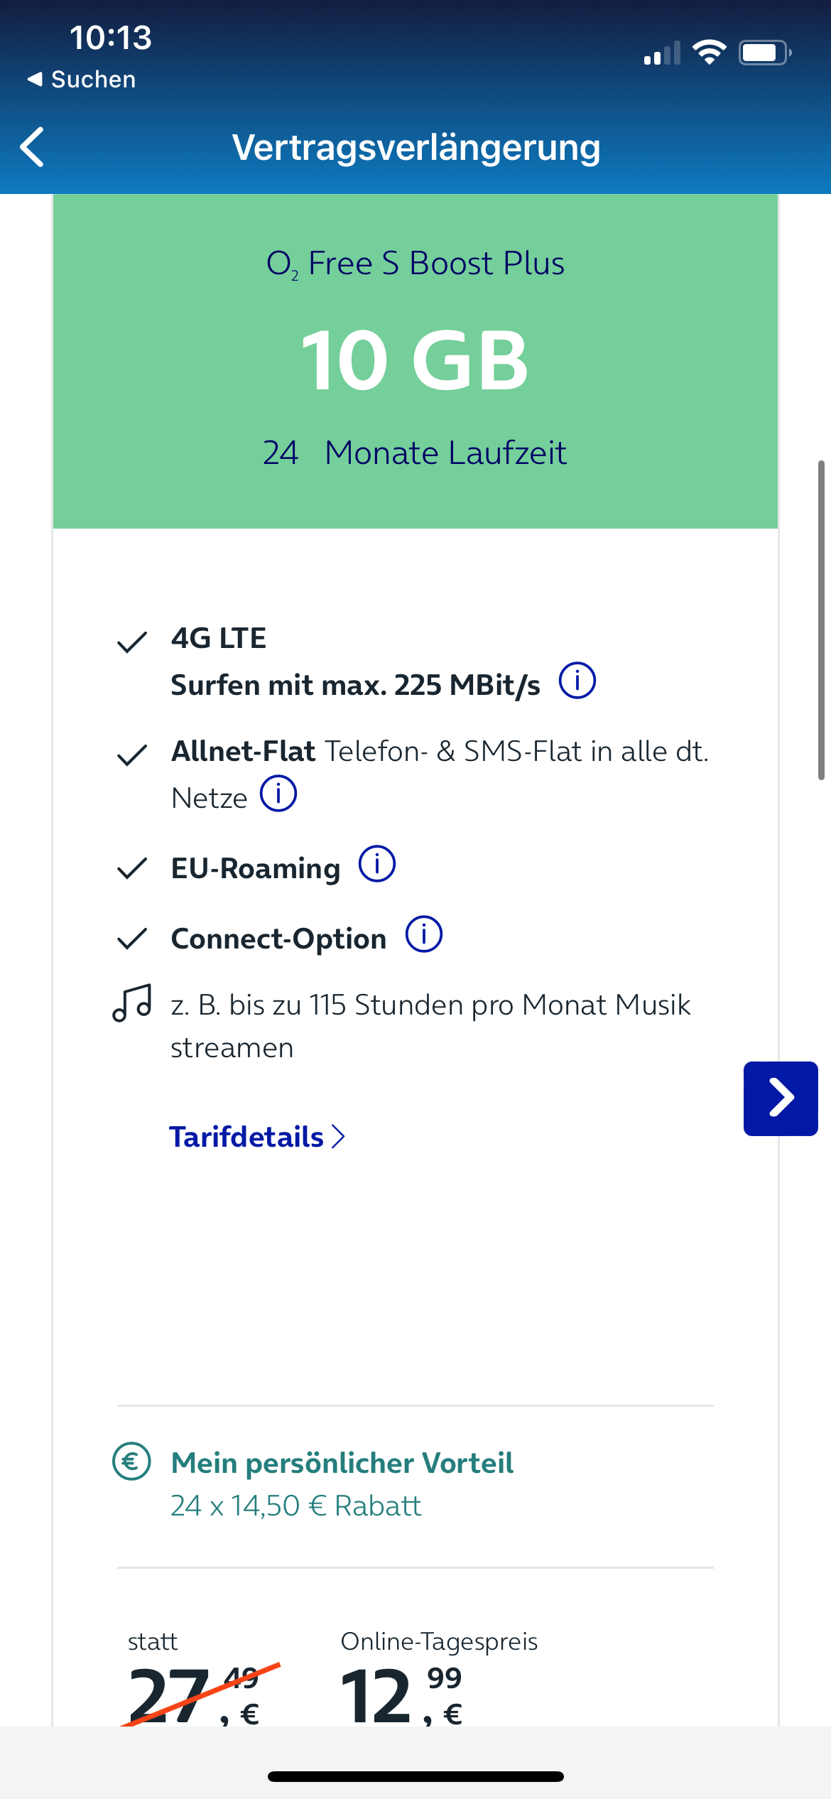Tap the Wi-Fi status icon
Image resolution: width=831 pixels, height=1799 pixels.
(x=709, y=53)
